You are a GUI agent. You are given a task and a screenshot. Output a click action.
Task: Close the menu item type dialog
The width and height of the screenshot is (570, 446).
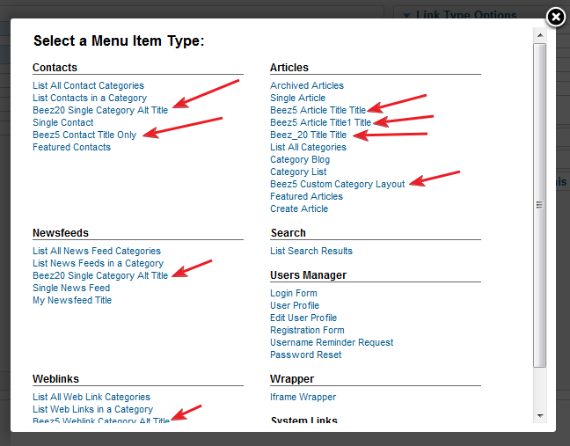(555, 17)
